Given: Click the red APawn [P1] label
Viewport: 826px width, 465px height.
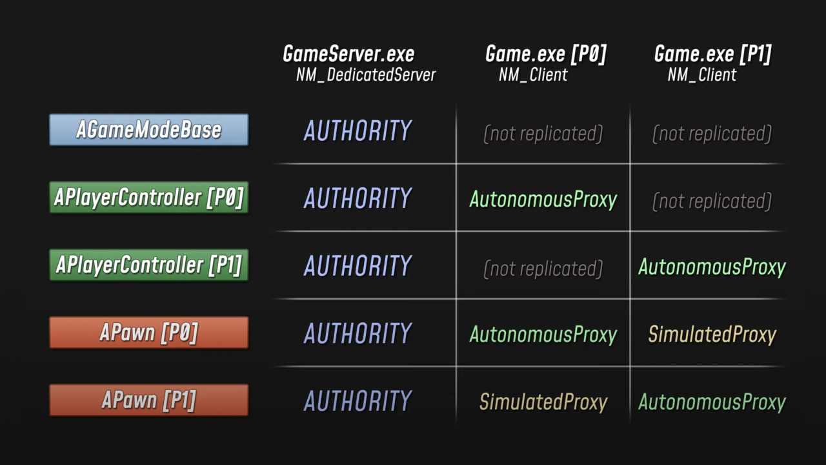Looking at the screenshot, I should [148, 400].
